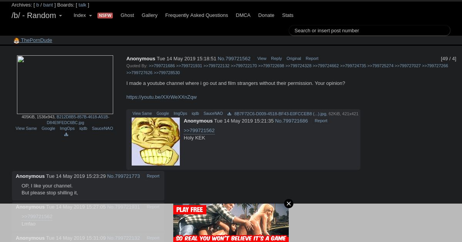Open the 8B7F72C6-D009 jpg filename link
Screen dimensions: 462x242
pos(280,114)
